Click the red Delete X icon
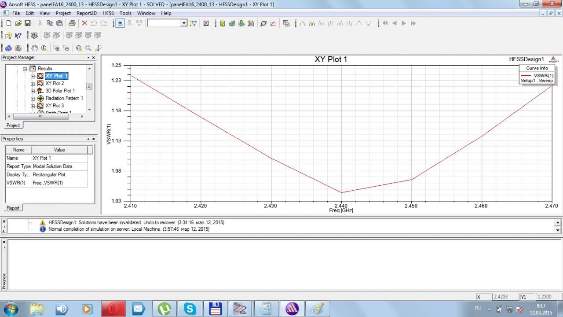The height and width of the screenshot is (317, 563). tap(84, 23)
